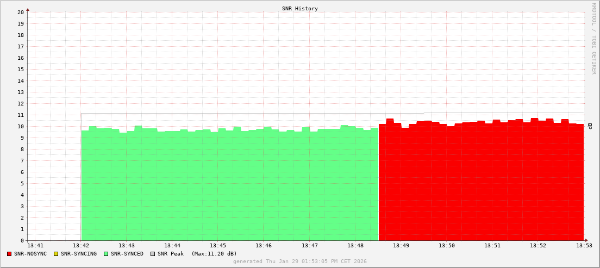Click the arrowhead at top of vertical axis
Viewport: 600px width, 268px height.
pyautogui.click(x=28, y=9)
